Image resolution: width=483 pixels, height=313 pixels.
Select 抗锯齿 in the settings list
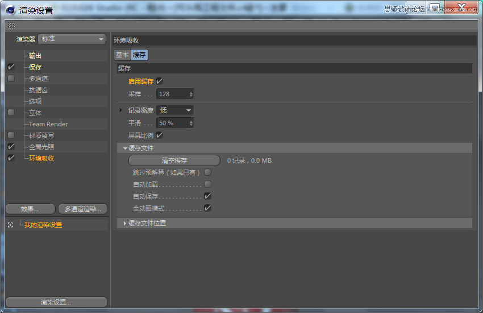pyautogui.click(x=38, y=90)
